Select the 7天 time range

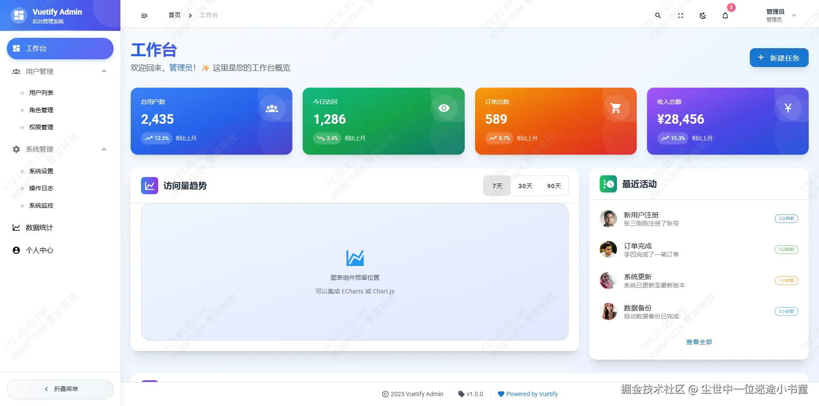coord(497,186)
